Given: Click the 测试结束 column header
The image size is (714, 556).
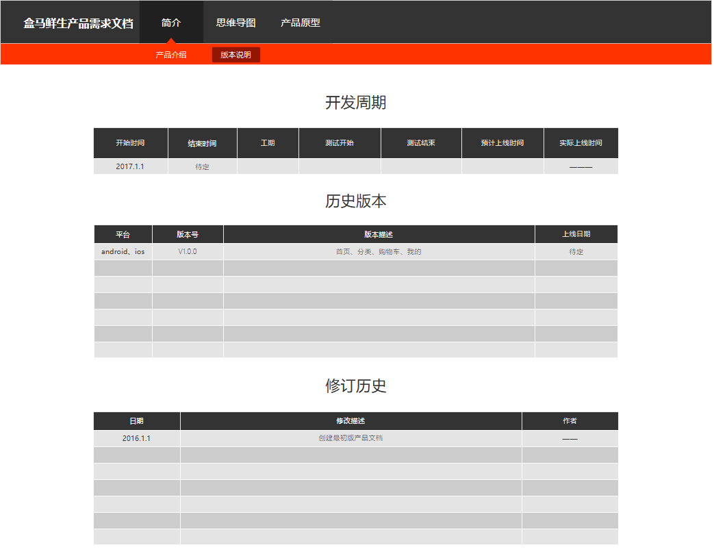Looking at the screenshot, I should tap(421, 143).
